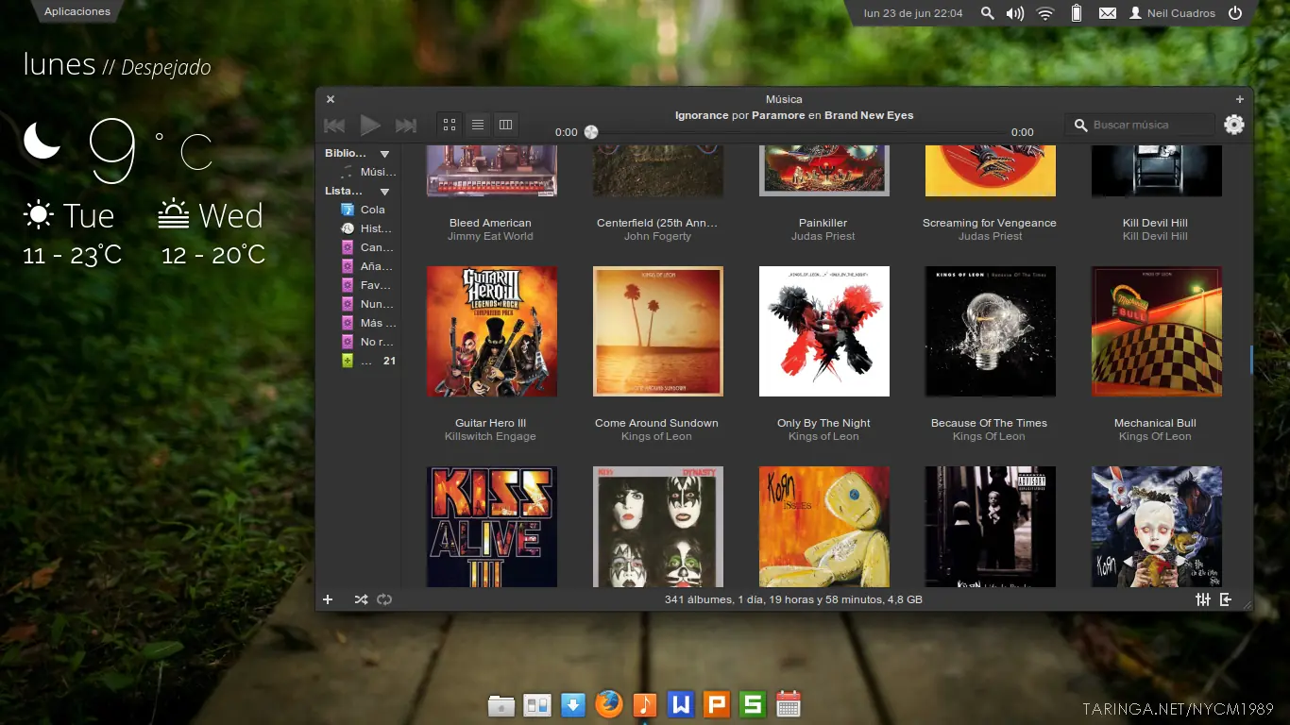1290x725 pixels.
Task: Toggle repeat mode in bottom bar
Action: click(384, 599)
